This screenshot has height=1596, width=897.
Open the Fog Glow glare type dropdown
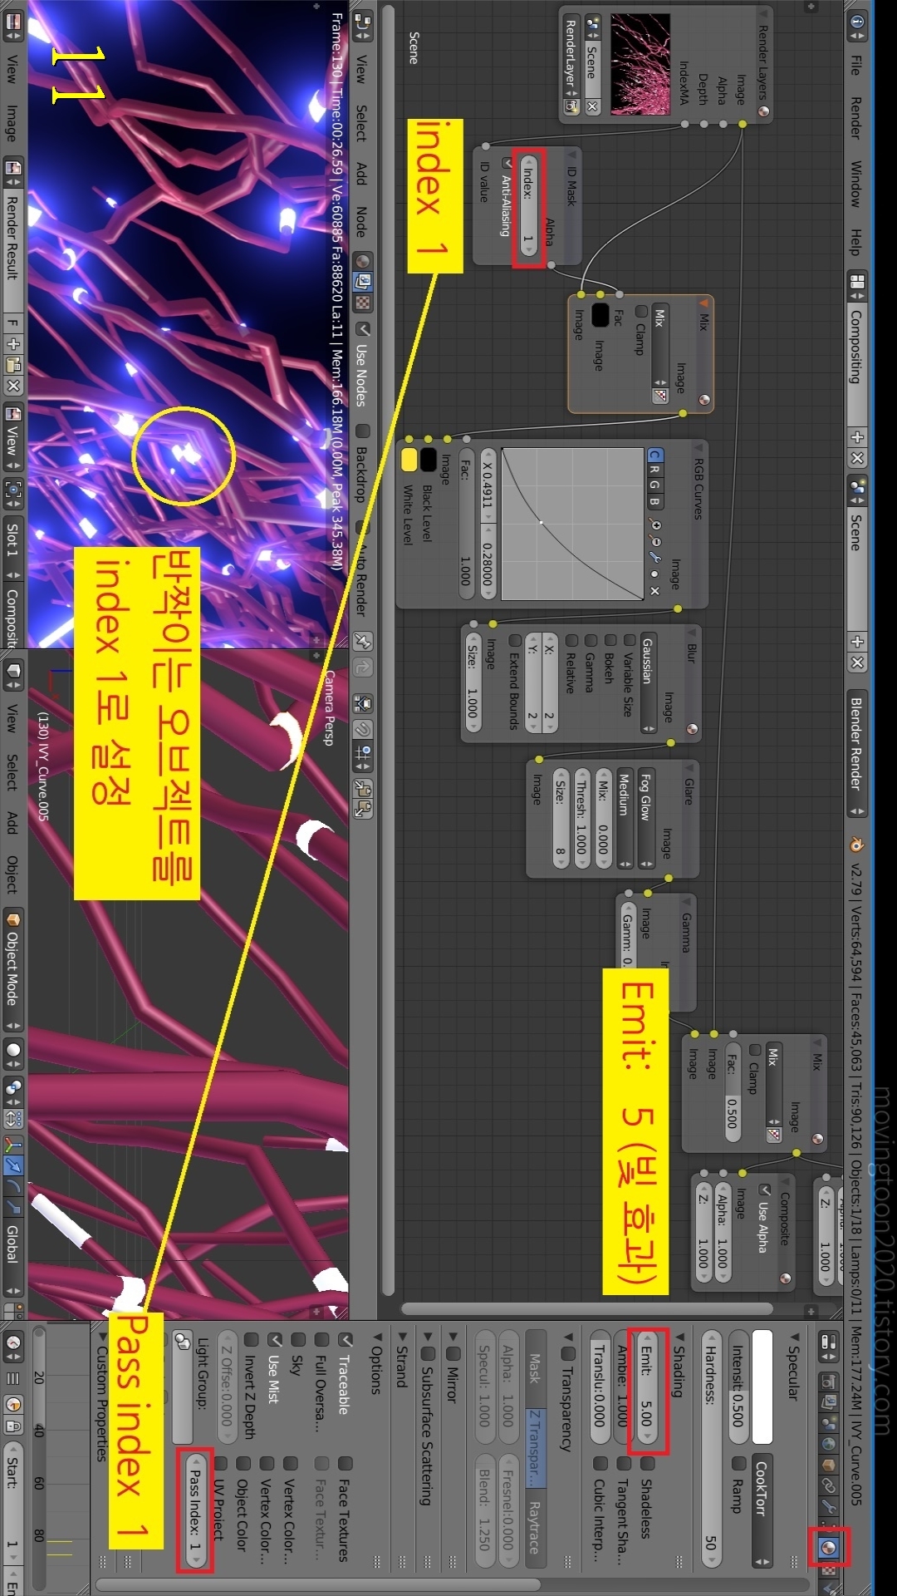coord(646,818)
